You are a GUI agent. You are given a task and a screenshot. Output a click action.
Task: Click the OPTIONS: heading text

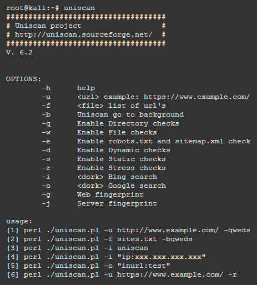coord(23,79)
